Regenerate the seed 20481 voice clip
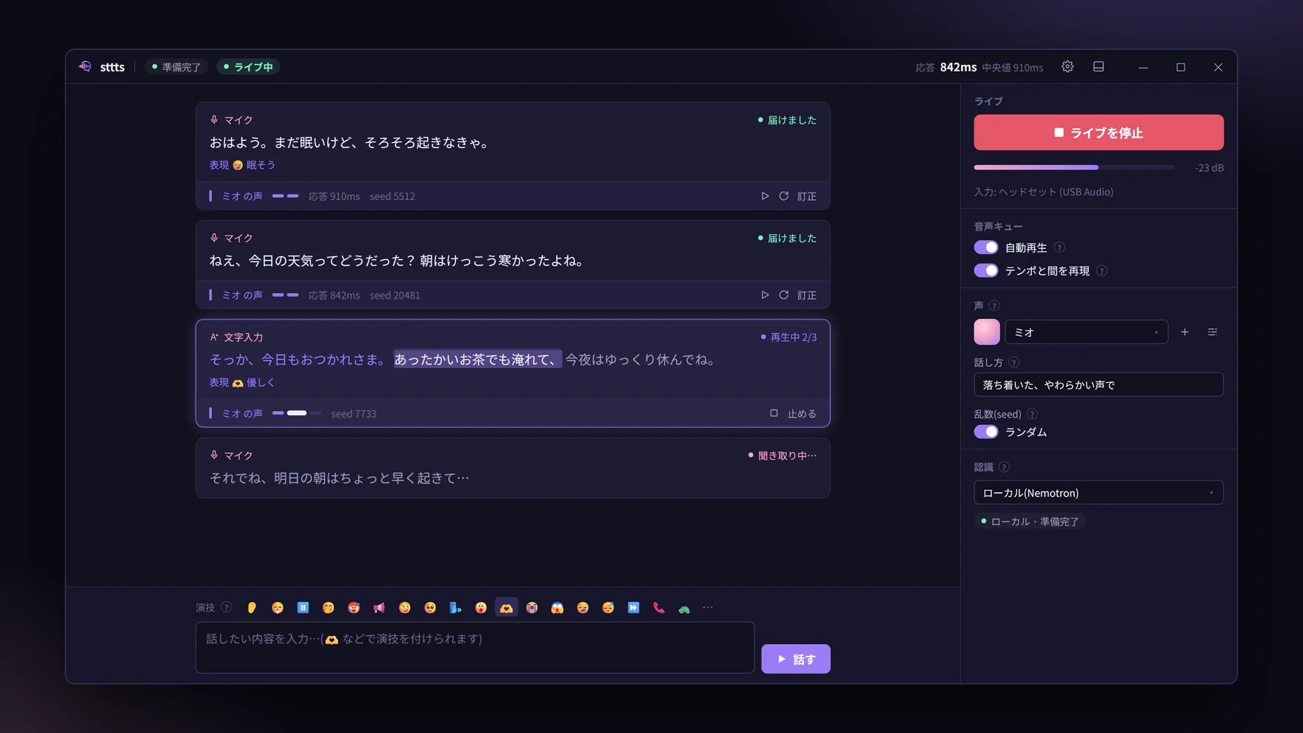 tap(784, 295)
